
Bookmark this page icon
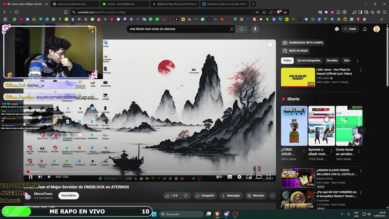66,12
